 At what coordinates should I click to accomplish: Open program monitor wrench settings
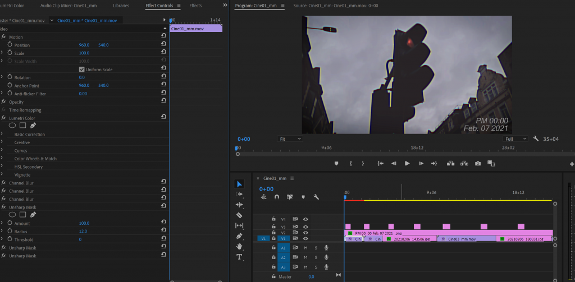tap(536, 139)
